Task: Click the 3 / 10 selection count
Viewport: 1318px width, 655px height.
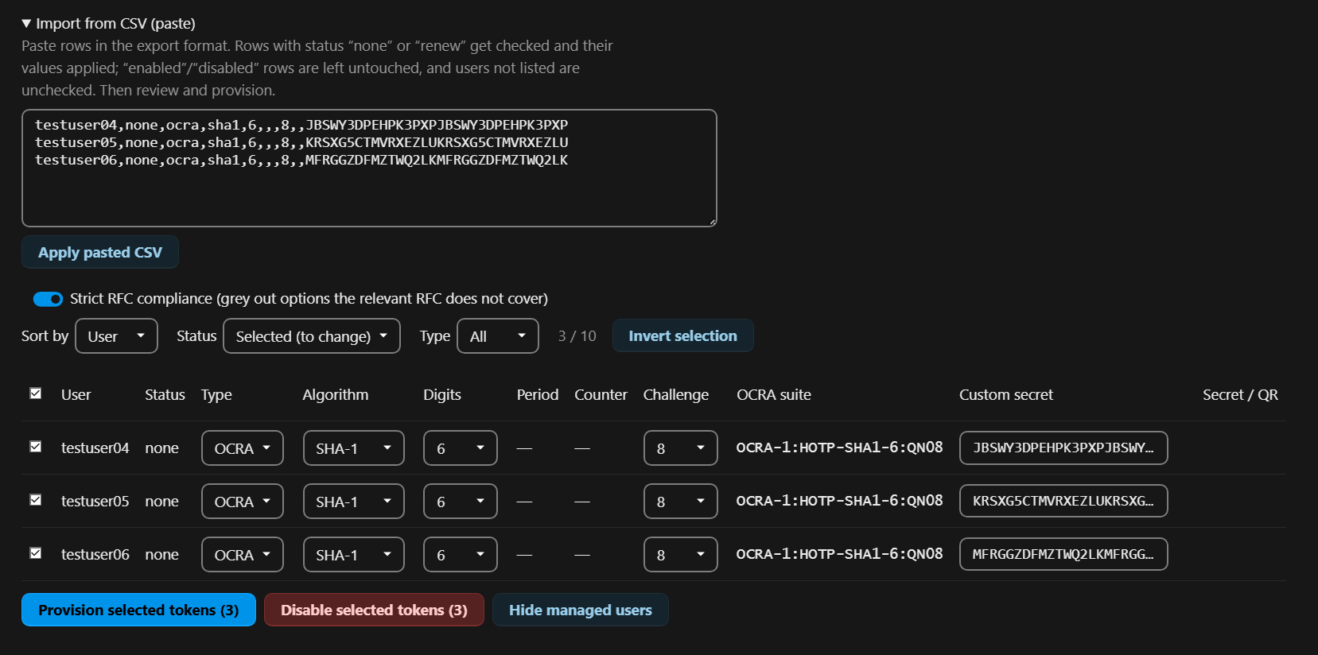Action: click(x=577, y=336)
